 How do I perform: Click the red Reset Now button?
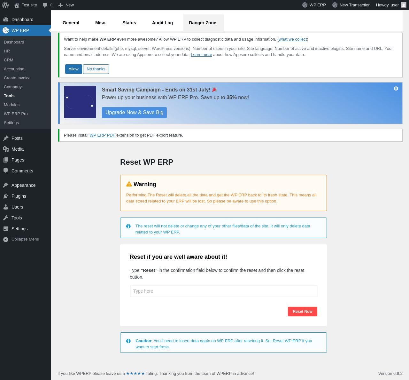[x=303, y=312]
